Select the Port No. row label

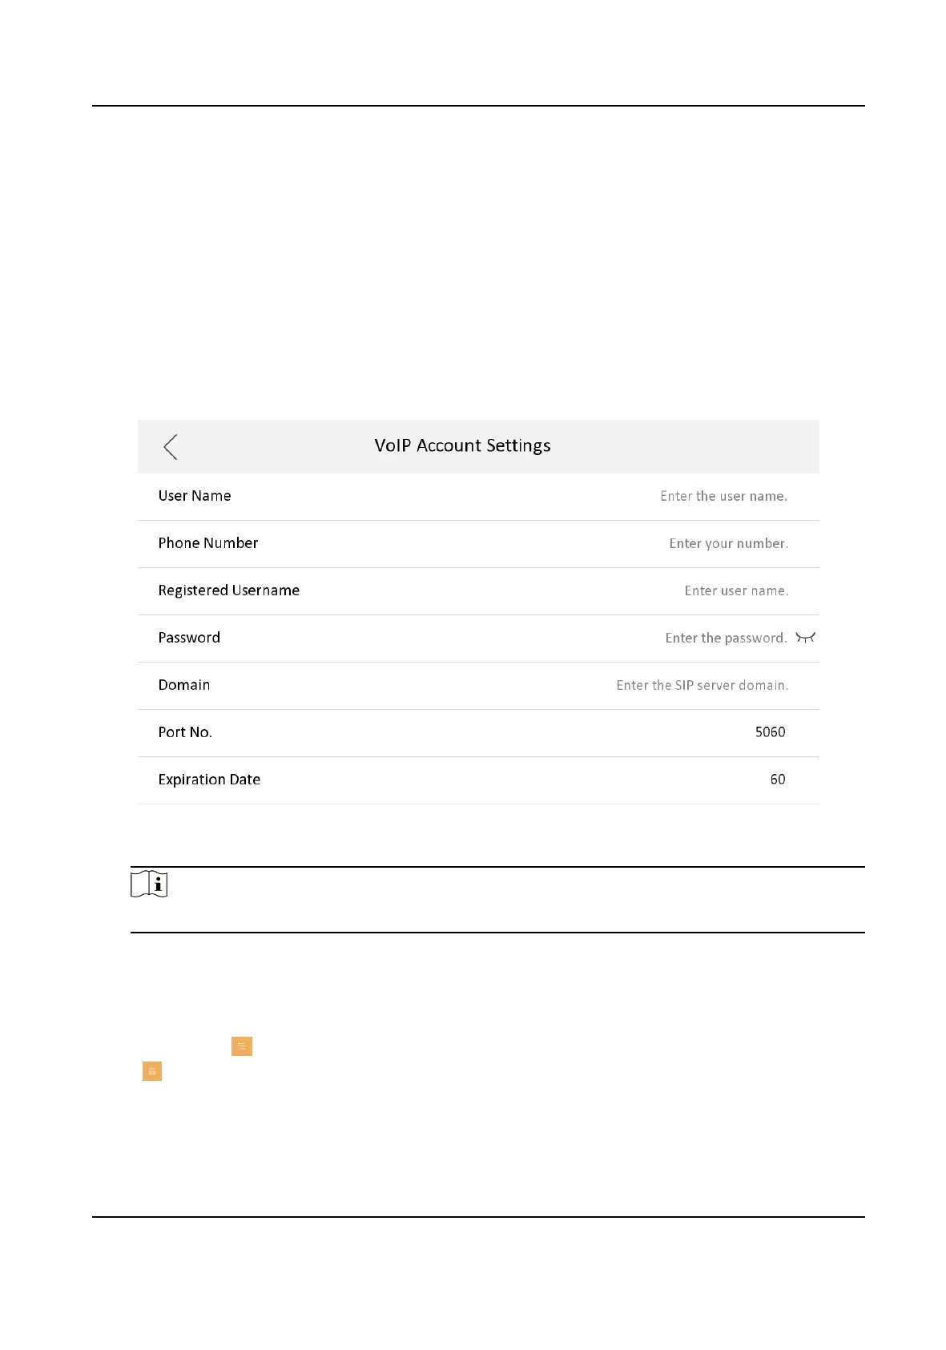(x=185, y=732)
